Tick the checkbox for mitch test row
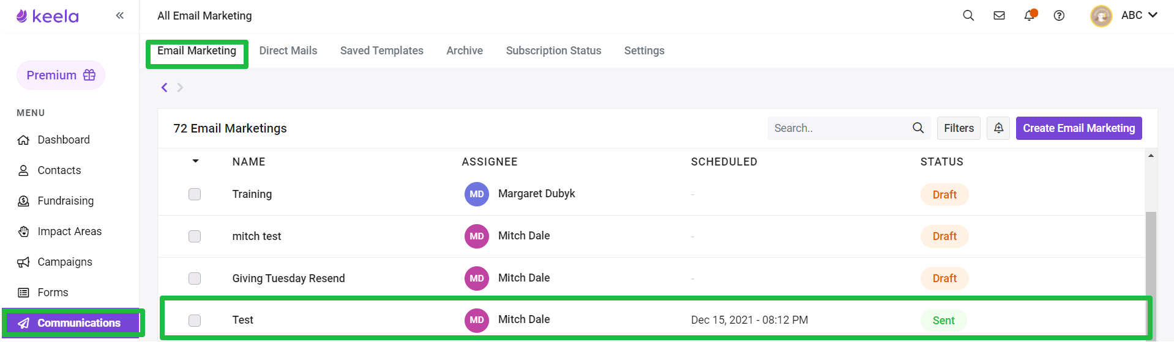Viewport: 1174px width, 342px height. tap(195, 236)
